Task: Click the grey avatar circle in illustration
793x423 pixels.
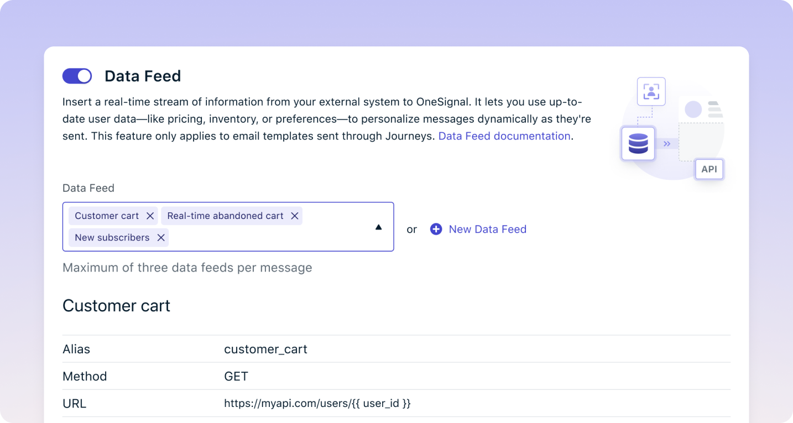Action: [x=693, y=109]
